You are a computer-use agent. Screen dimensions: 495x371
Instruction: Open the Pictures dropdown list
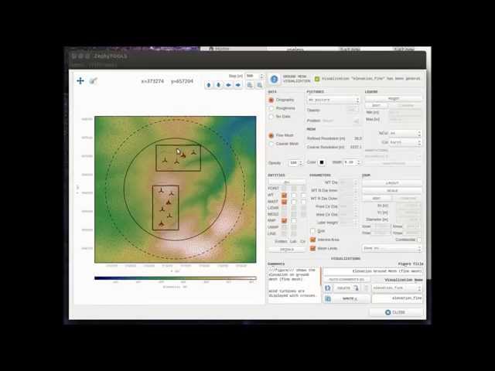[333, 100]
